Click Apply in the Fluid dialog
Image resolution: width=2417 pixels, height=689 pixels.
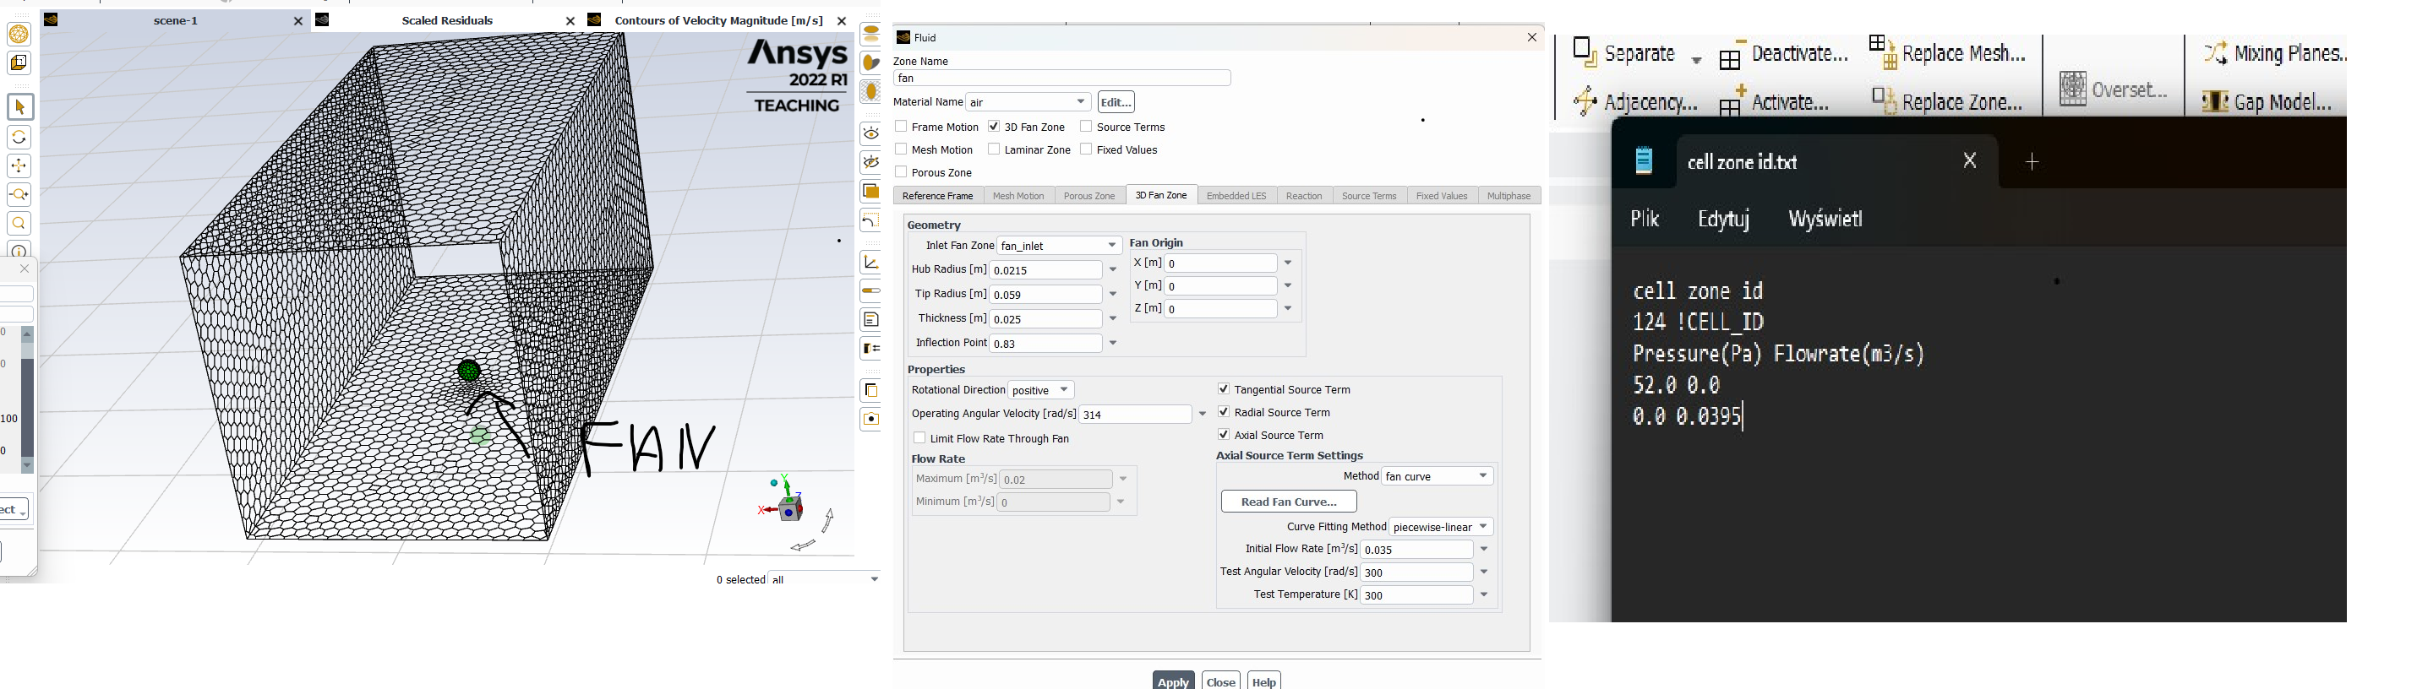pos(1173,681)
